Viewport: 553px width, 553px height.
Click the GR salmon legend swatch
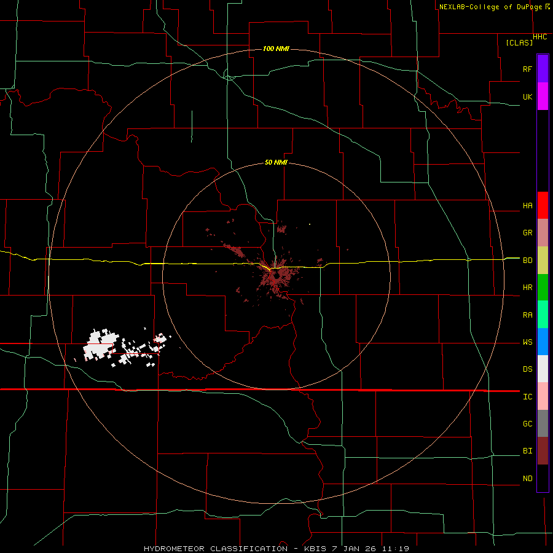click(x=543, y=233)
